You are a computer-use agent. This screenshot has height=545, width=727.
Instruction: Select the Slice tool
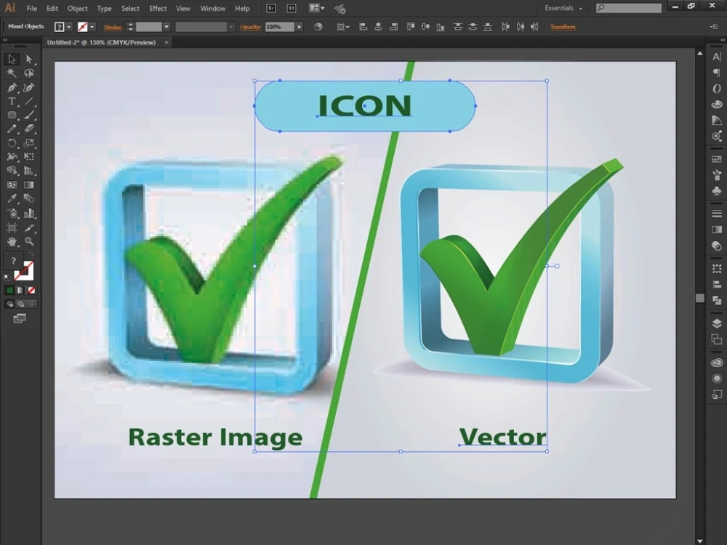(x=29, y=227)
